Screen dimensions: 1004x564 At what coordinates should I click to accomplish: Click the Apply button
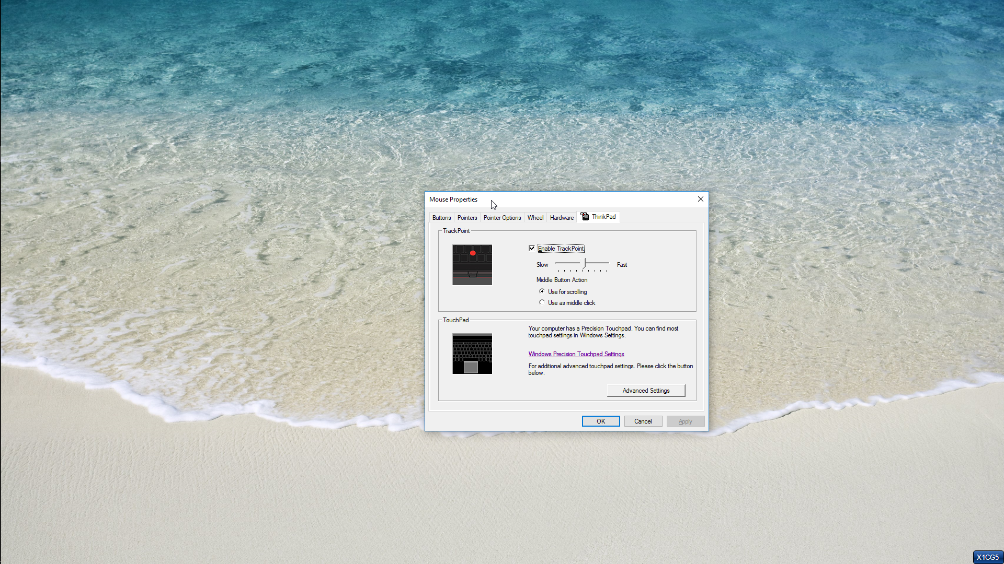(685, 421)
